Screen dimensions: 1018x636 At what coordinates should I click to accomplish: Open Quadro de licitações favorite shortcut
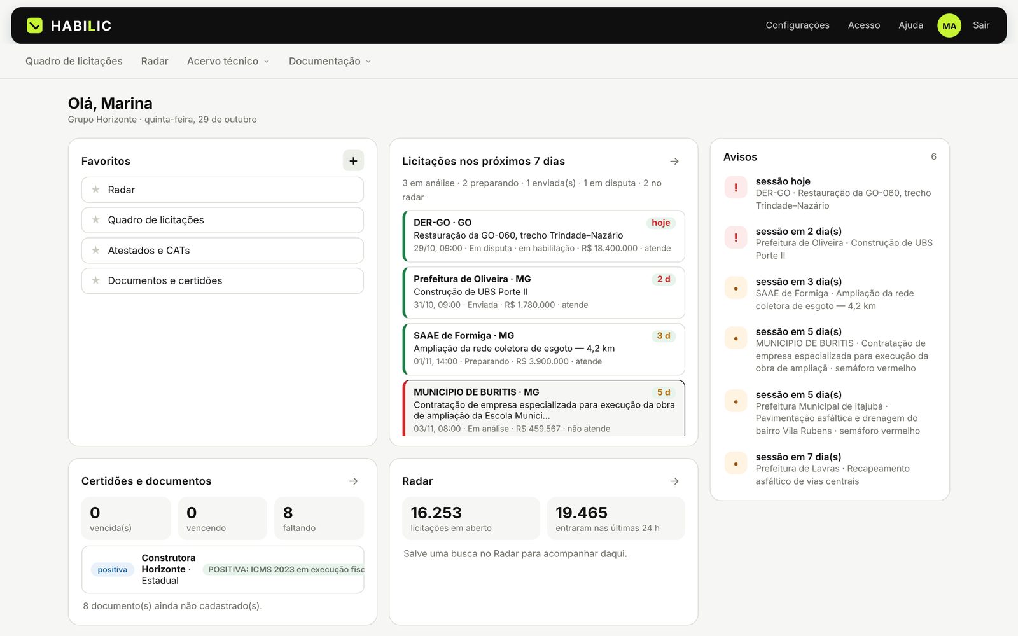[223, 220]
